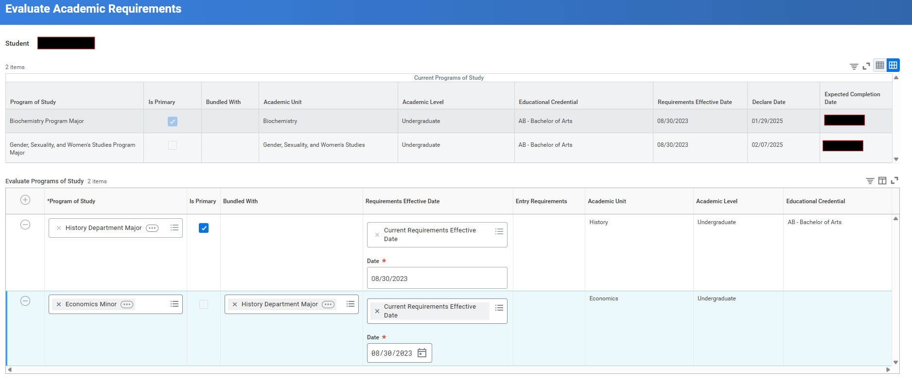Click Is Primary checkbox for Biochemistry Program Major
This screenshot has width=912, height=385.
point(173,122)
